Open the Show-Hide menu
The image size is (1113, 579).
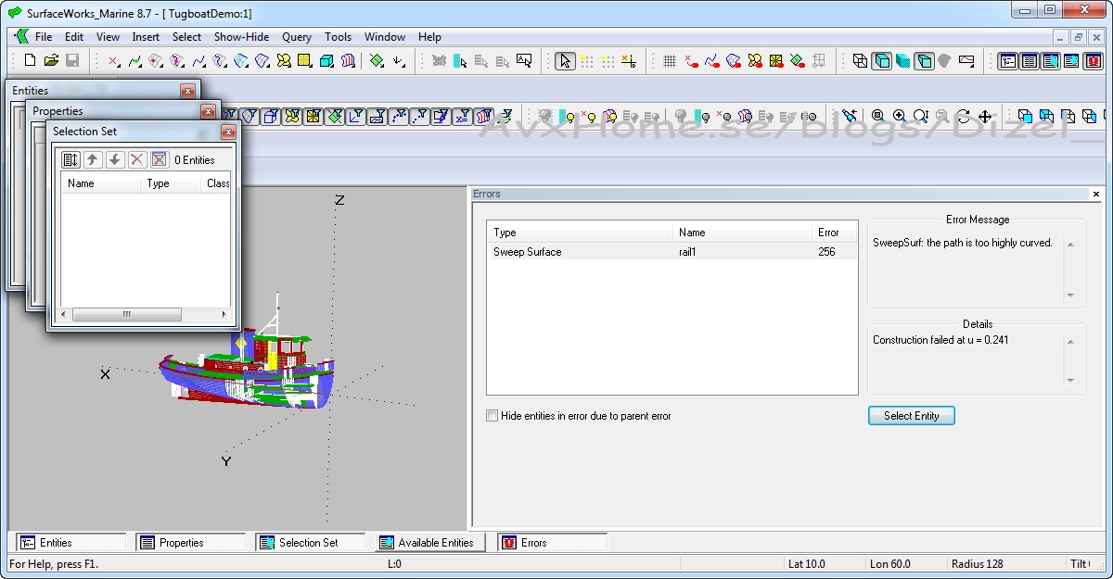[x=241, y=37]
